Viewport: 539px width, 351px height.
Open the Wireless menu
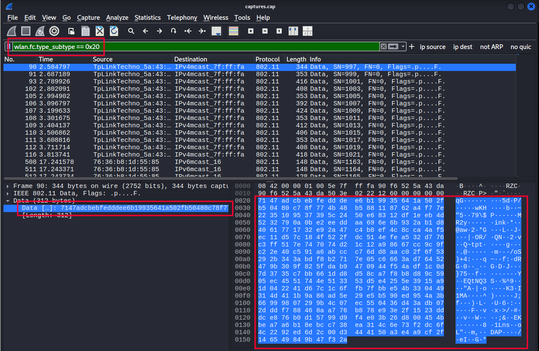(216, 18)
